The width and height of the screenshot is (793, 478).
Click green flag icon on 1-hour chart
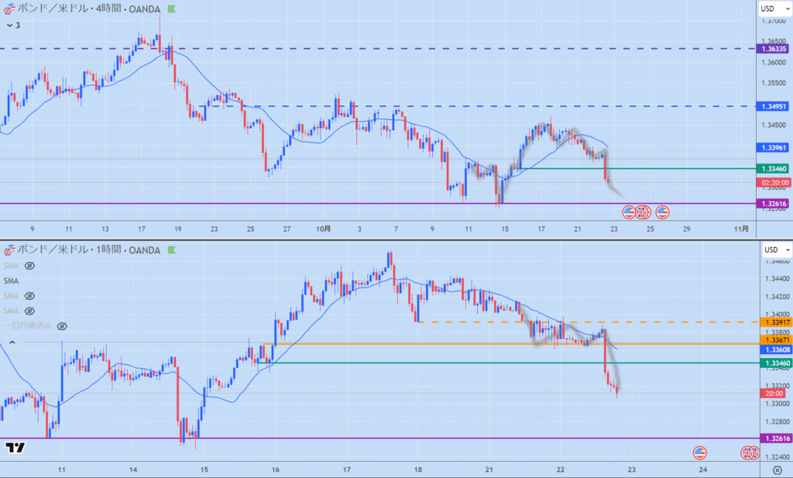[171, 249]
